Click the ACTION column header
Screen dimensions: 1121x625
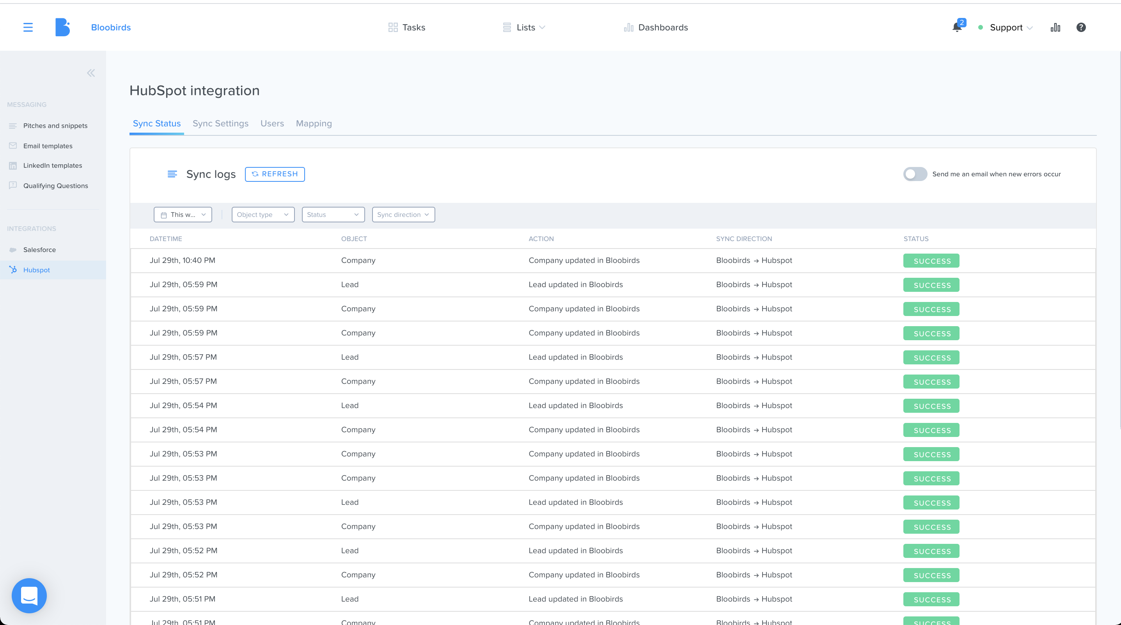click(541, 239)
